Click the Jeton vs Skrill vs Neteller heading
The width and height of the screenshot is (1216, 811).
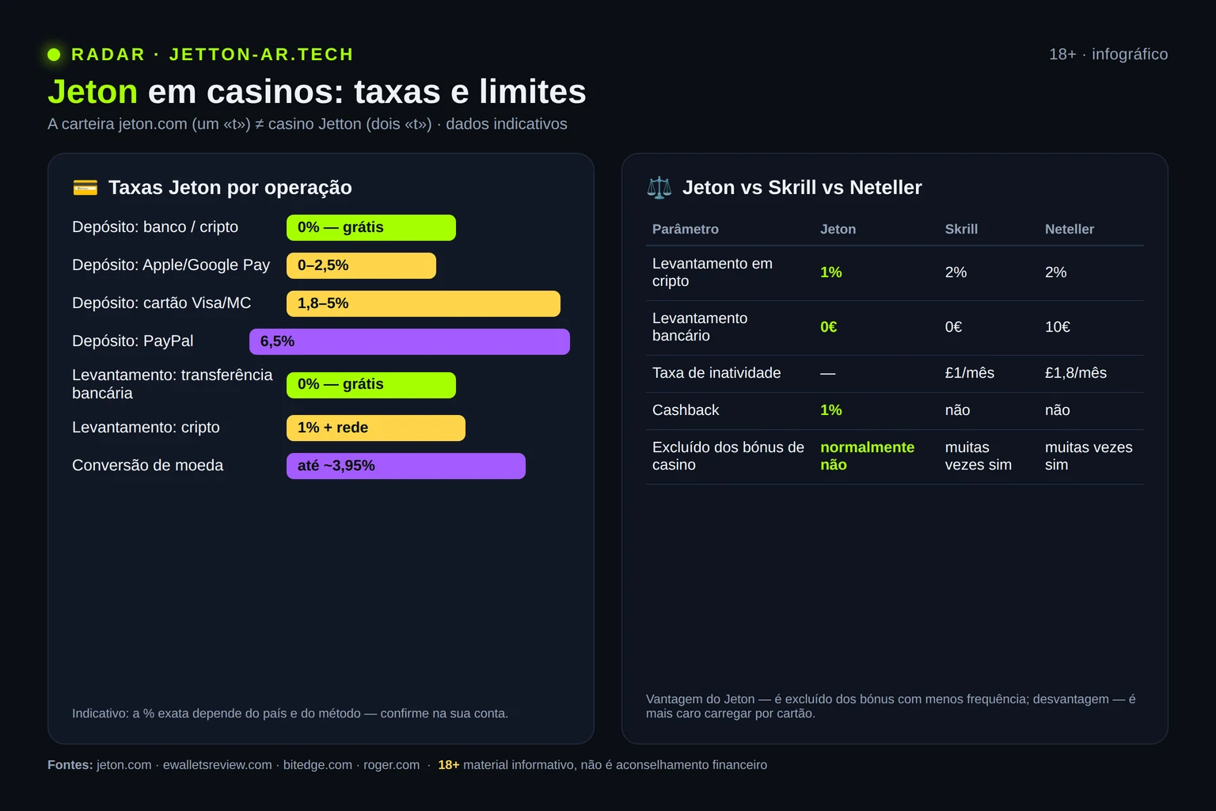(802, 188)
